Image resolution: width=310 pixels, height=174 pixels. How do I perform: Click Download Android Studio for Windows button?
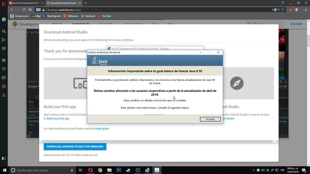tap(75, 146)
